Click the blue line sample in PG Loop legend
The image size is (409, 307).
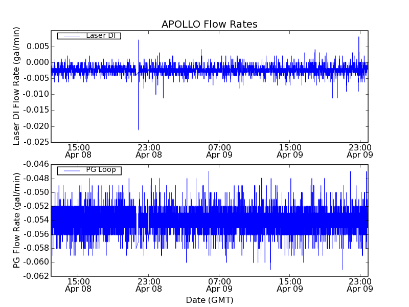[72, 171]
